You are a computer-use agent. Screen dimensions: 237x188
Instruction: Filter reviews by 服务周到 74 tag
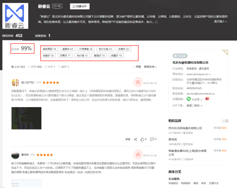pyautogui.click(x=49, y=49)
